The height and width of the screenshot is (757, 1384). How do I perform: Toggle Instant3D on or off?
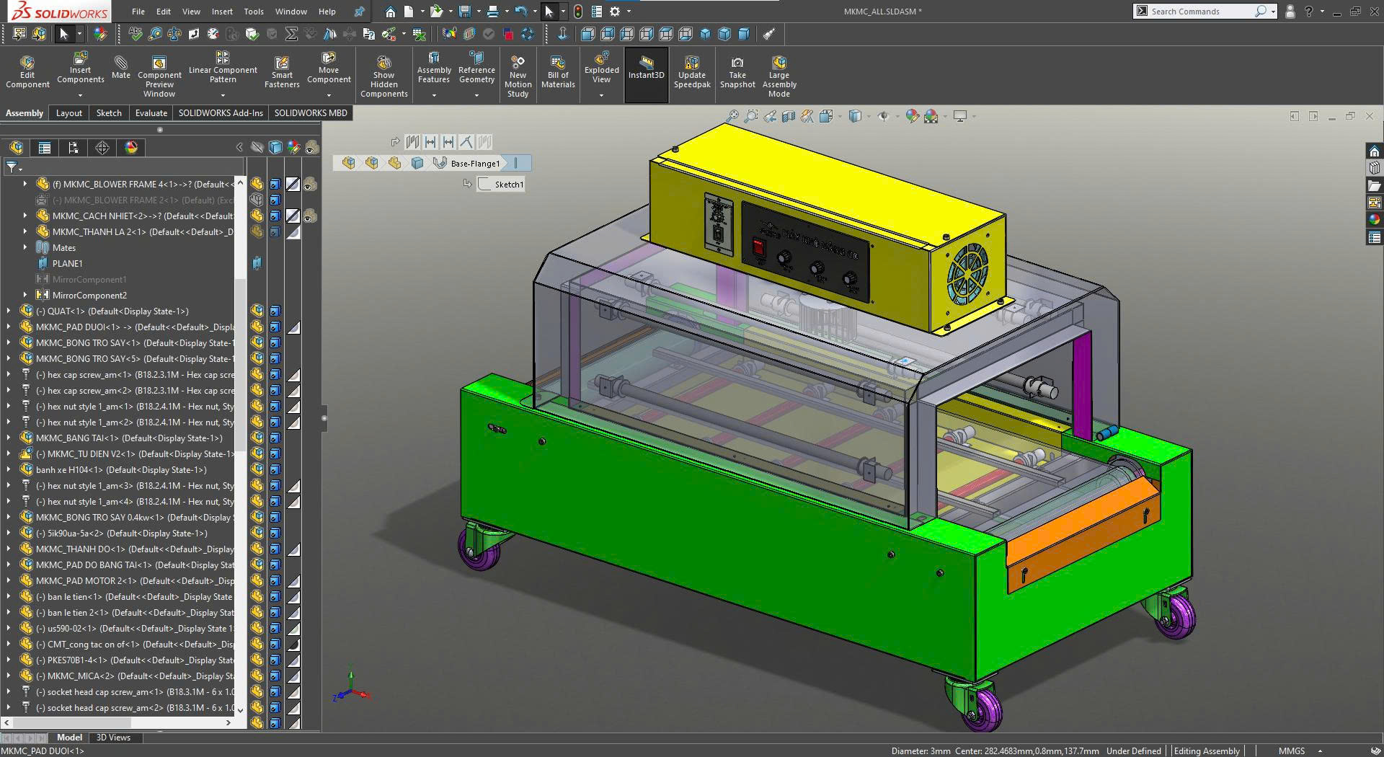point(646,72)
